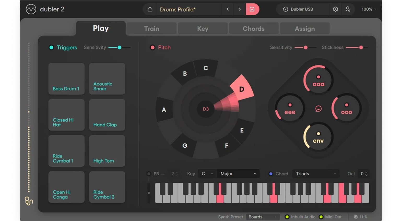Viewport: 402px width, 221px height.
Task: Trigger the Acoustic Snare pad
Action: tap(107, 79)
